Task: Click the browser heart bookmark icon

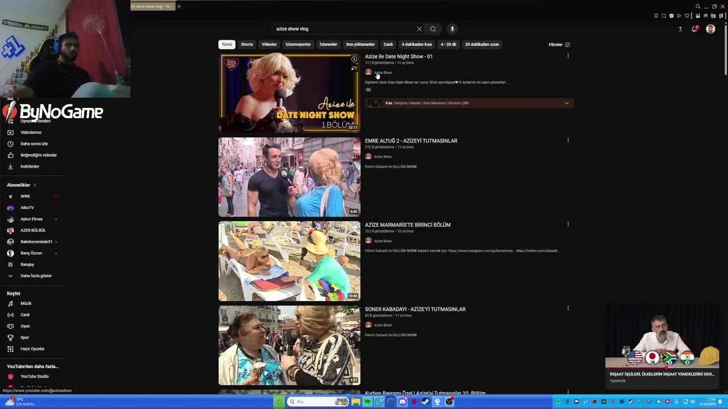Action: click(x=687, y=16)
